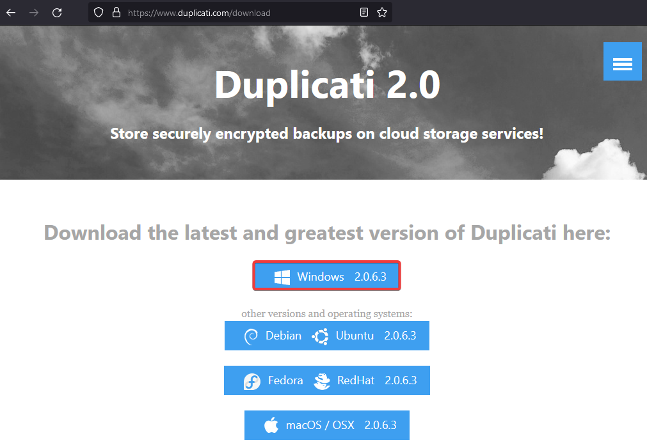
Task: Bookmark this page with the star
Action: click(382, 12)
